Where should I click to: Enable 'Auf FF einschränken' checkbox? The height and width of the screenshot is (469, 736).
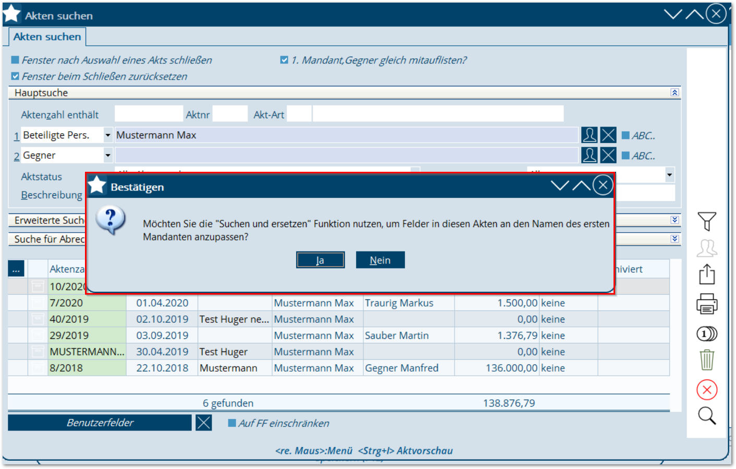tap(232, 423)
